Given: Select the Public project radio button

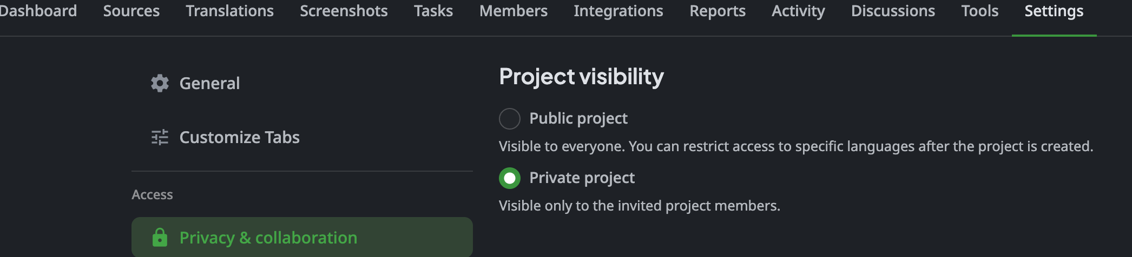Looking at the screenshot, I should [510, 118].
